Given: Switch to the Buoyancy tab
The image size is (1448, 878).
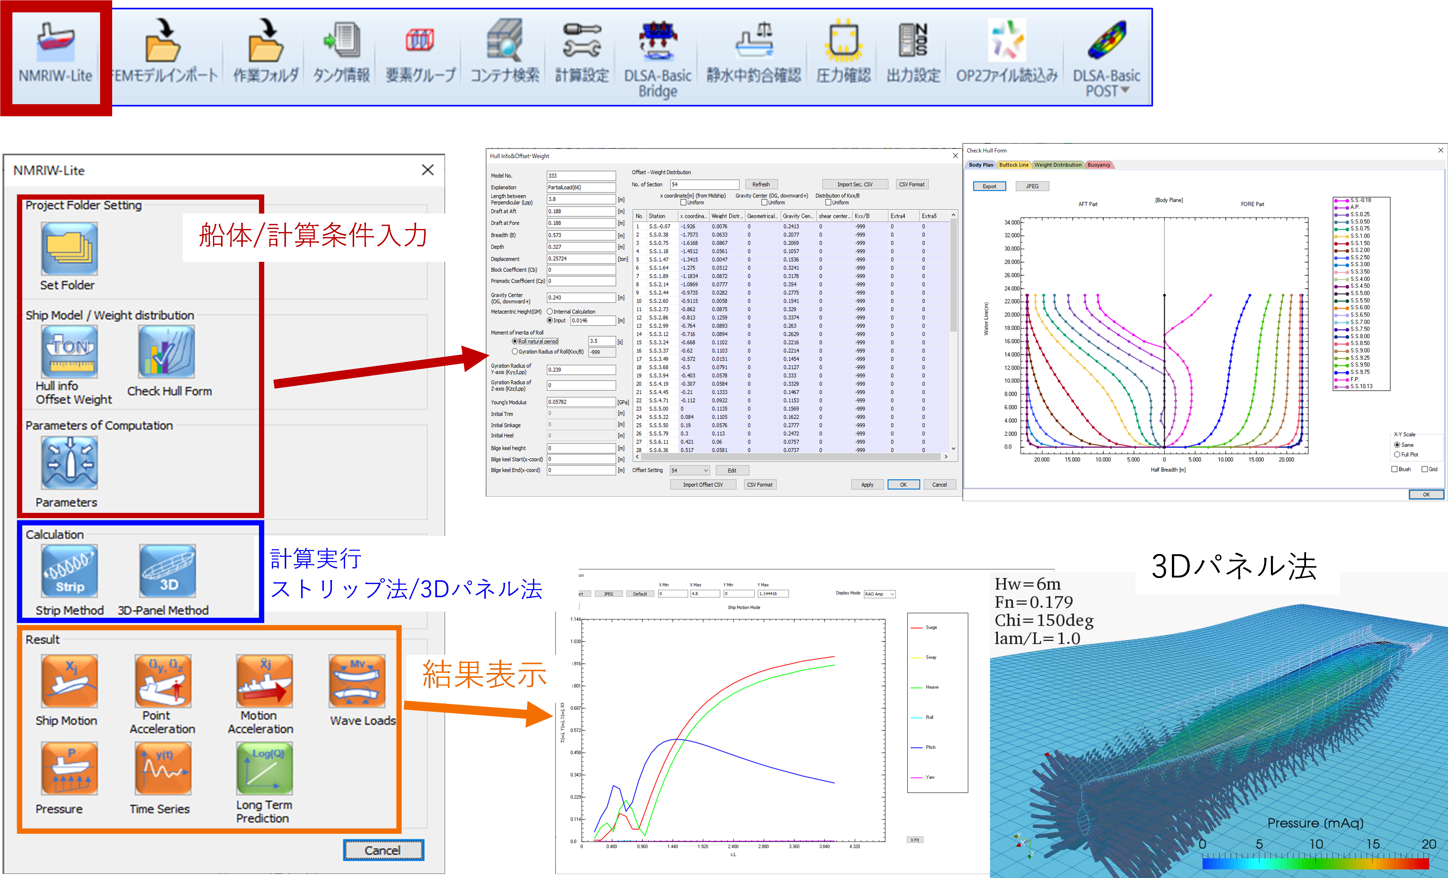Looking at the screenshot, I should coord(1099,165).
